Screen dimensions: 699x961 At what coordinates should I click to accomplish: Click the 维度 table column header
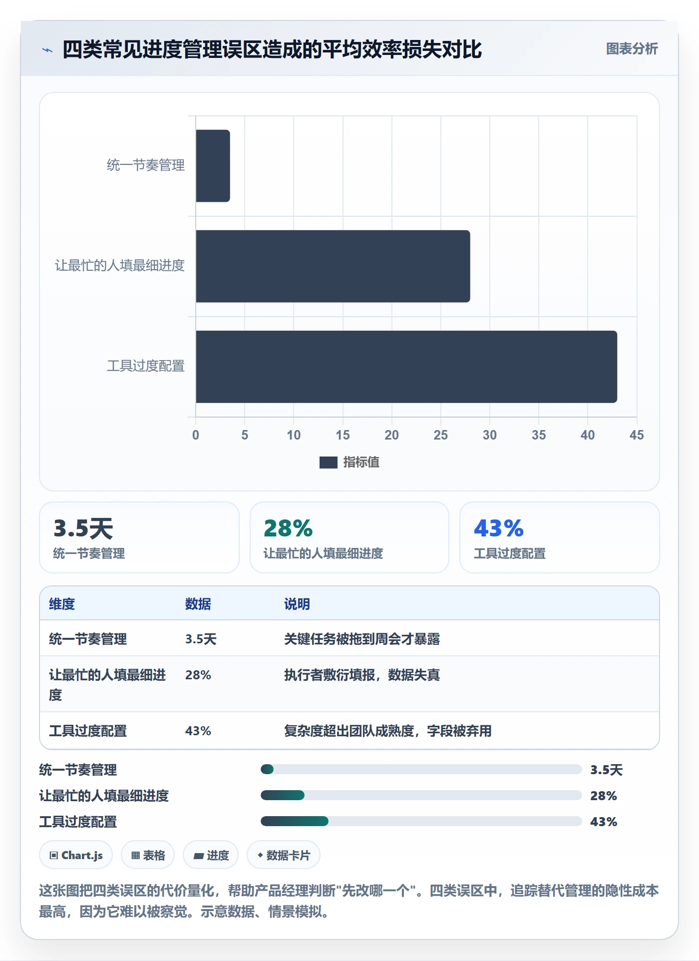point(62,604)
